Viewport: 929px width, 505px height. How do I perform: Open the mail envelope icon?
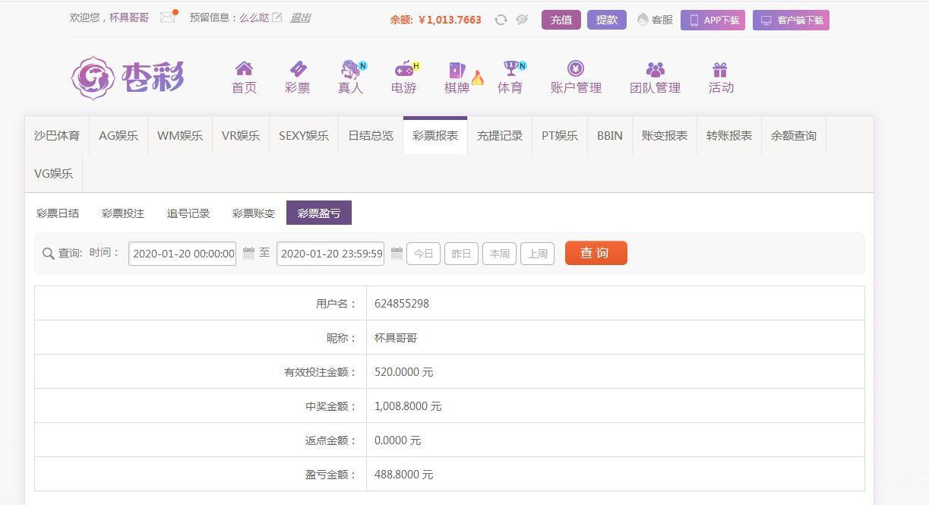(x=168, y=17)
